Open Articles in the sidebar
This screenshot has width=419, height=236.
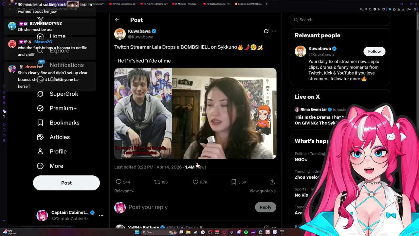(x=60, y=137)
